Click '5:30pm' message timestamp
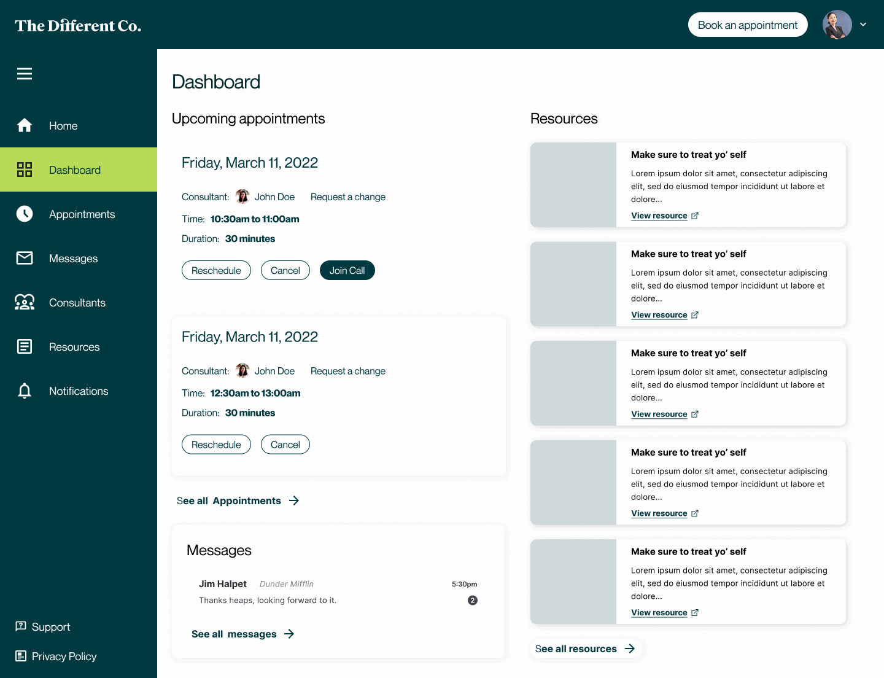 (x=465, y=584)
